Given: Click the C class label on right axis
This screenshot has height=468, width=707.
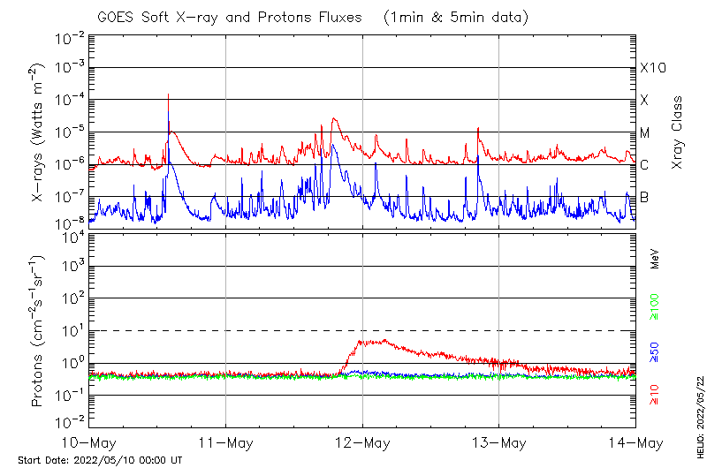Looking at the screenshot, I should (645, 165).
